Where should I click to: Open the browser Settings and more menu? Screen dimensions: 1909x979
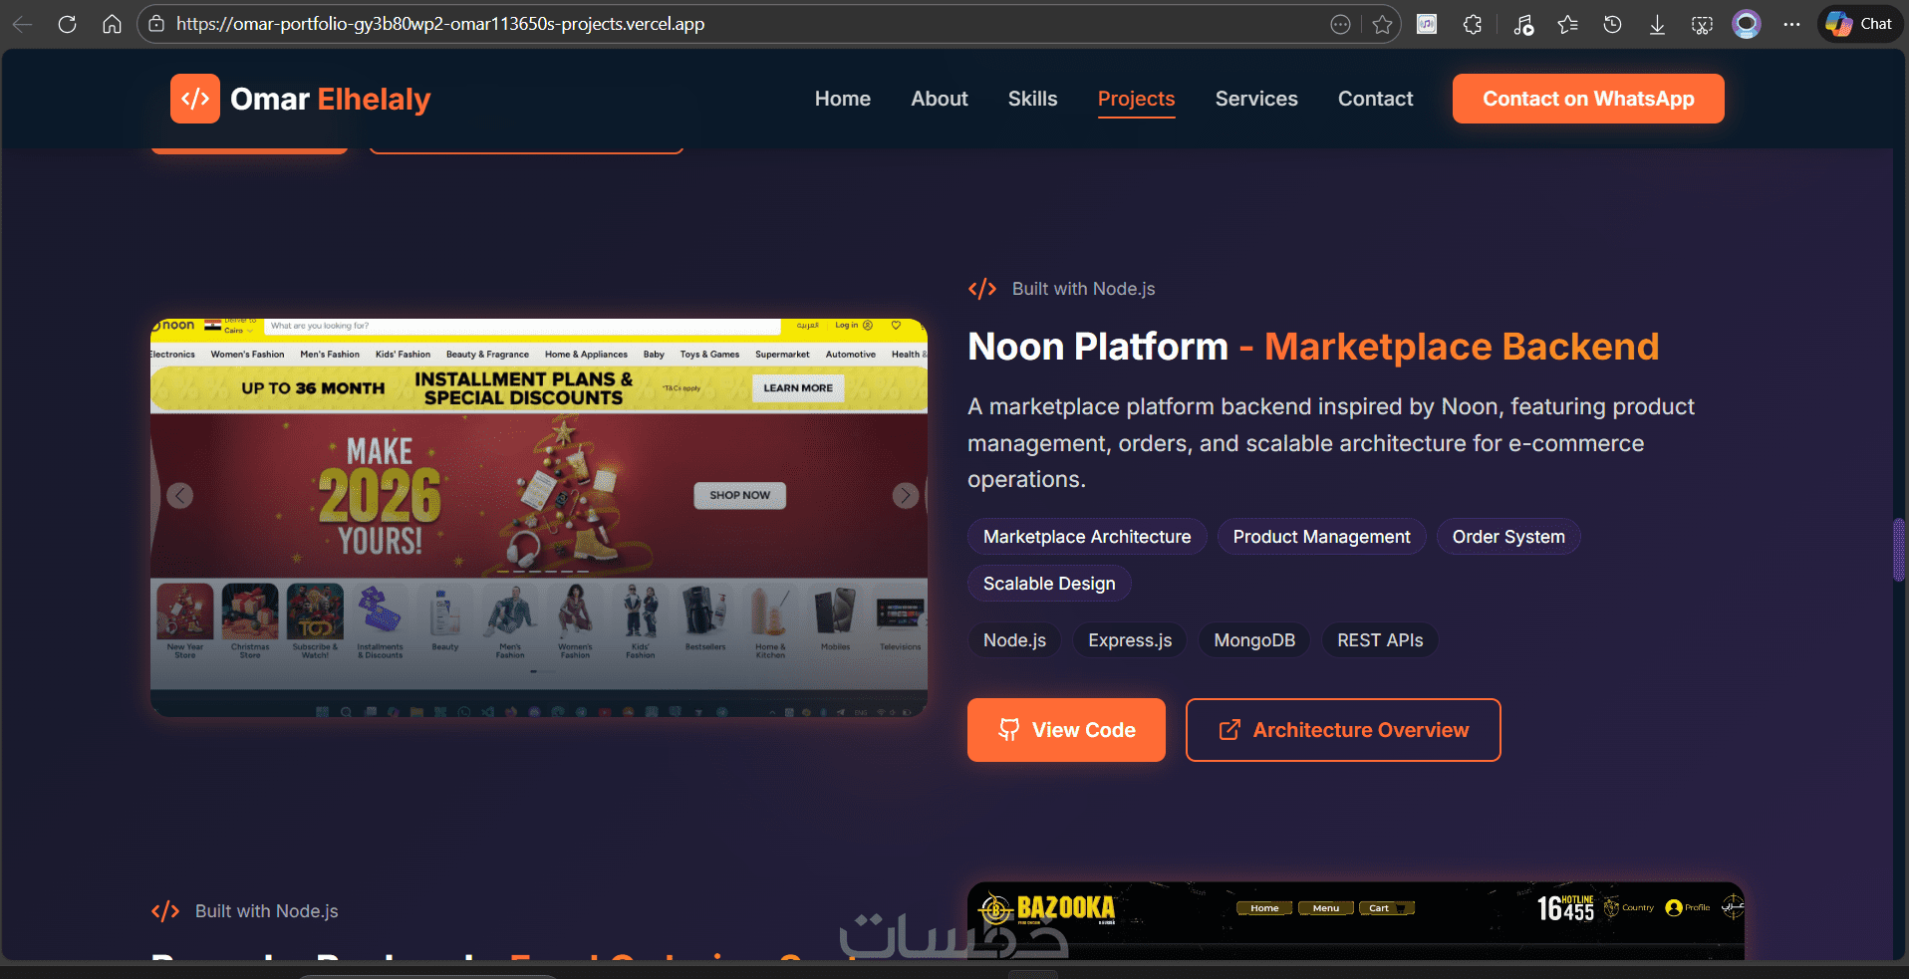coord(1791,24)
